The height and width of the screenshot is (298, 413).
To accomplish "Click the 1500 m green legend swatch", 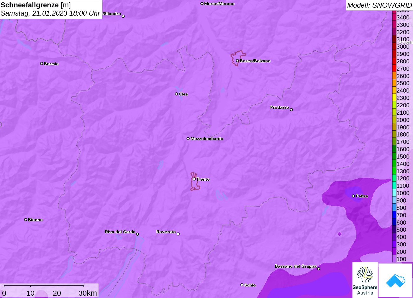I will coord(394,156).
